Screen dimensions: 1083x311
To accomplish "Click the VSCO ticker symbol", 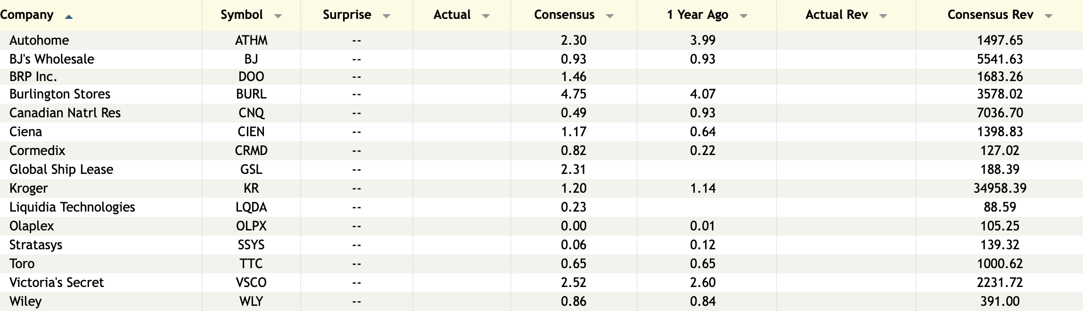I will click(251, 283).
